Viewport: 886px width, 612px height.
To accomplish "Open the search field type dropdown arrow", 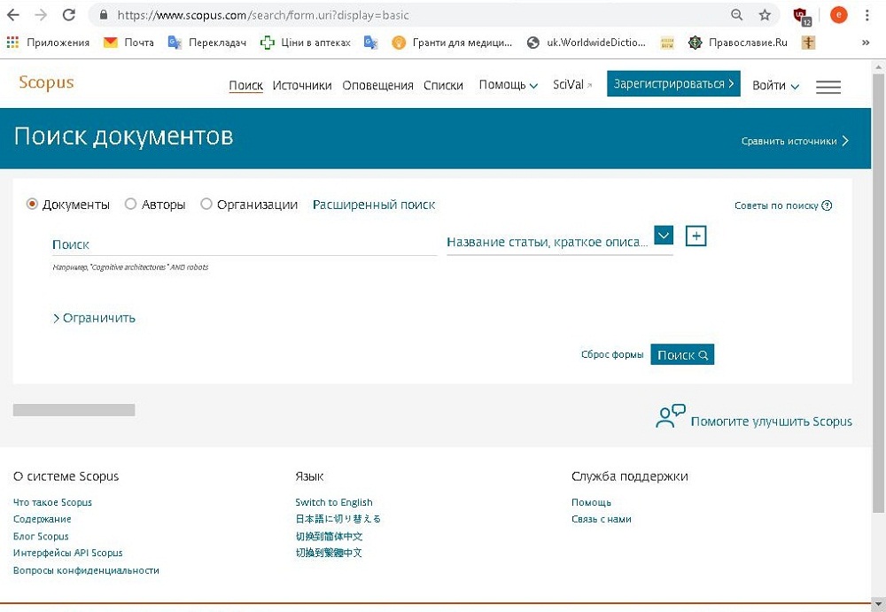I will 664,235.
